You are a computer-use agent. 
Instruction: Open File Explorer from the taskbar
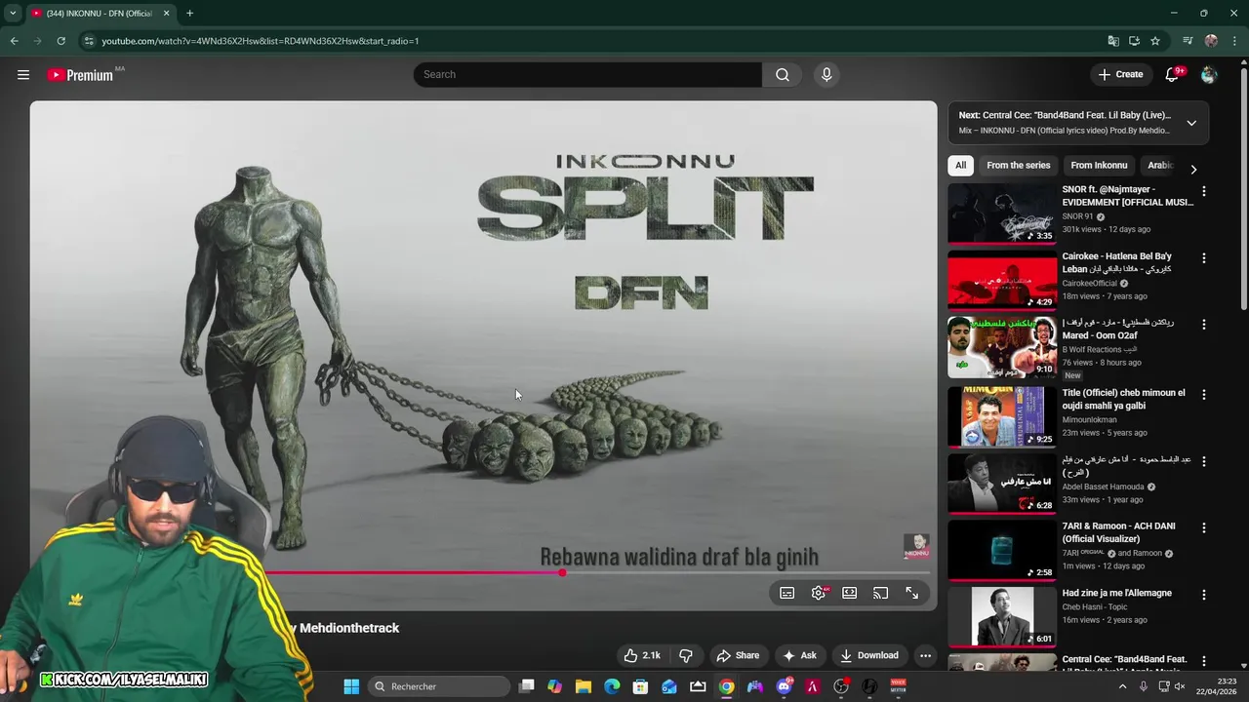coord(584,686)
